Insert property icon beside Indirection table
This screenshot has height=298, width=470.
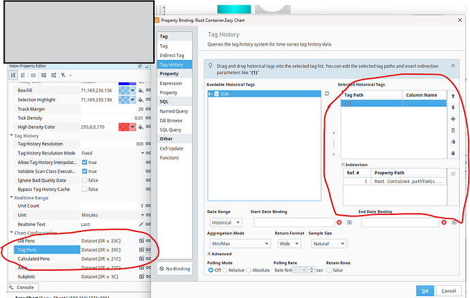(x=453, y=173)
